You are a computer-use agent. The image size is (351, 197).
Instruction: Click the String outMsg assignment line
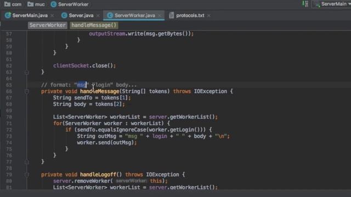[154, 136]
